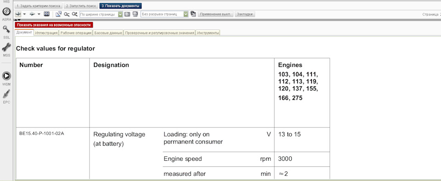The width and height of the screenshot is (441, 181).
Task: Open the EPC spark plug icon
Action: pos(6,94)
